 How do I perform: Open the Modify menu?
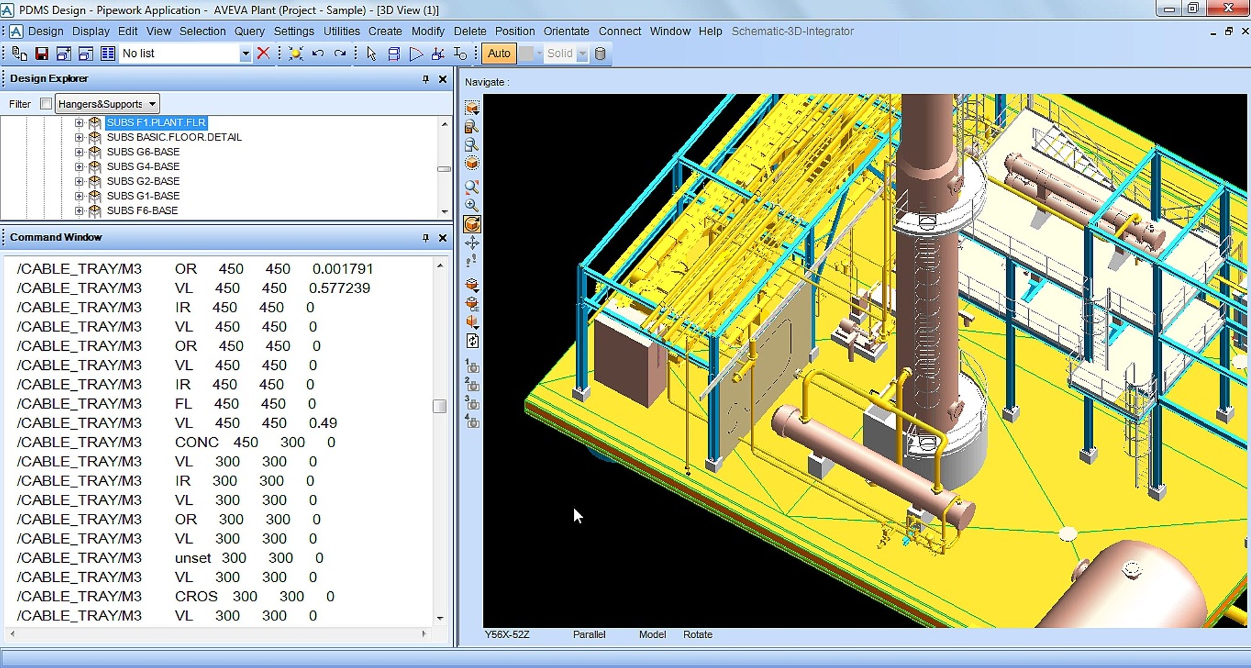pyautogui.click(x=428, y=32)
